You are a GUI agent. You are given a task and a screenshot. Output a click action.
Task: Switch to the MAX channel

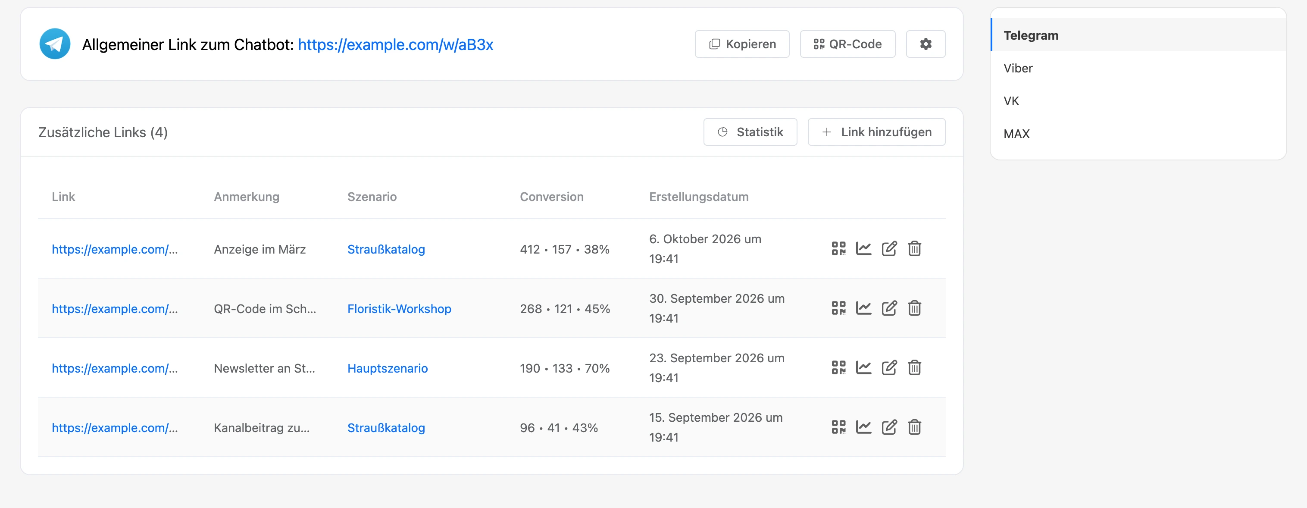[x=1138, y=134]
